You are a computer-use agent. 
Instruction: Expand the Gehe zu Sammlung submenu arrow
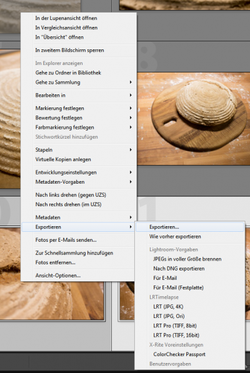(x=131, y=82)
